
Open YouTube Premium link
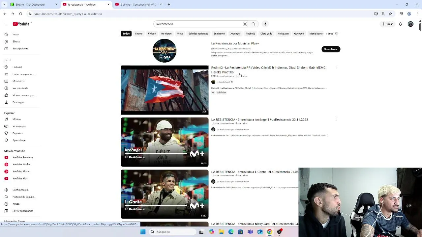[22, 157]
